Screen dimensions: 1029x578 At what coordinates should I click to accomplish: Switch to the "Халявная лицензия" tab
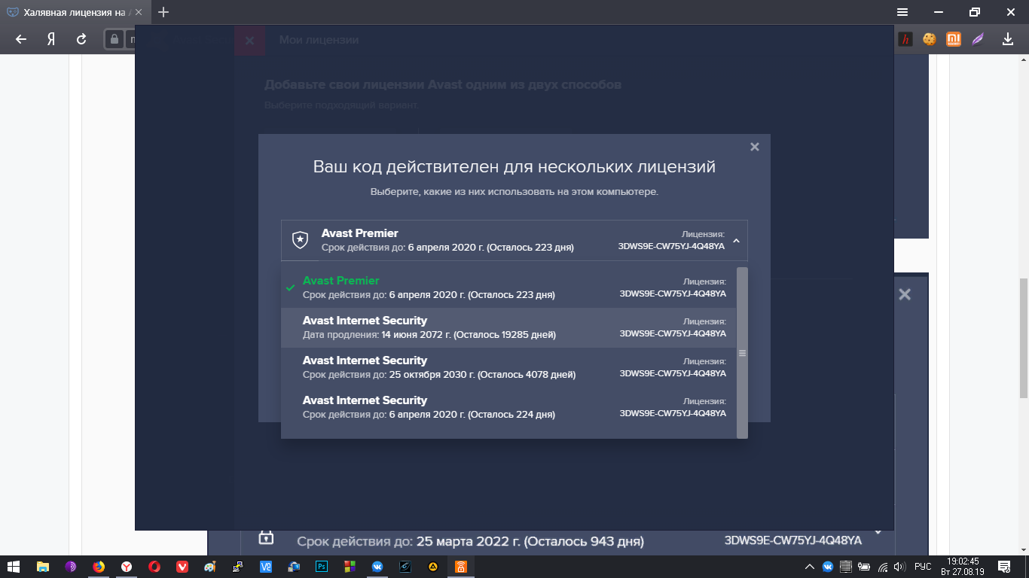coord(75,12)
